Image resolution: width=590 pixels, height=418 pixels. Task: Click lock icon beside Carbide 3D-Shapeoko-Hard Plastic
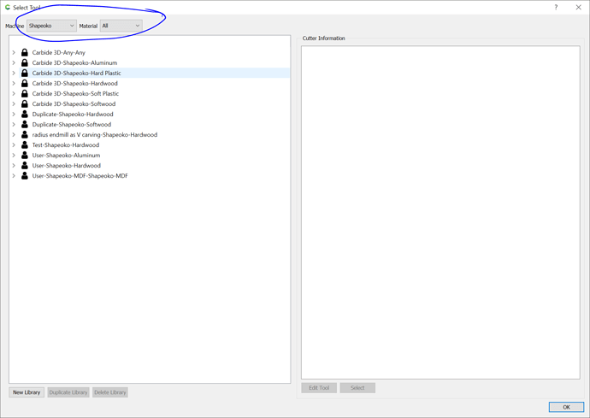click(25, 73)
